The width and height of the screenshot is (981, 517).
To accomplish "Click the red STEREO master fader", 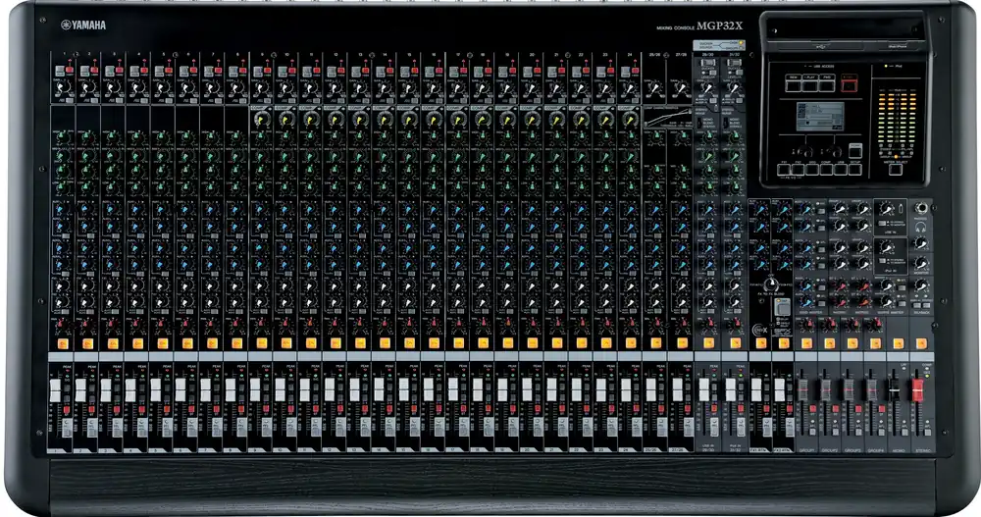I will tap(918, 389).
